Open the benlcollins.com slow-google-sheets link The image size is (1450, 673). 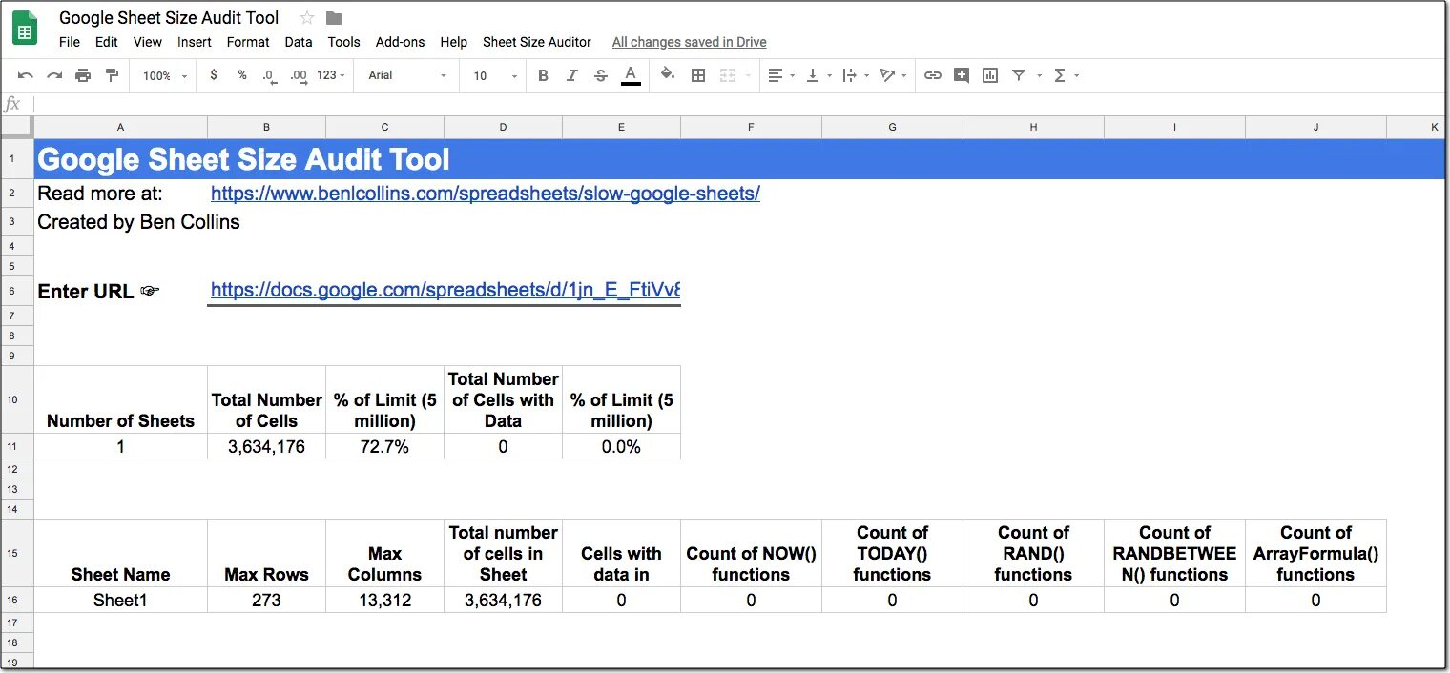coord(486,194)
